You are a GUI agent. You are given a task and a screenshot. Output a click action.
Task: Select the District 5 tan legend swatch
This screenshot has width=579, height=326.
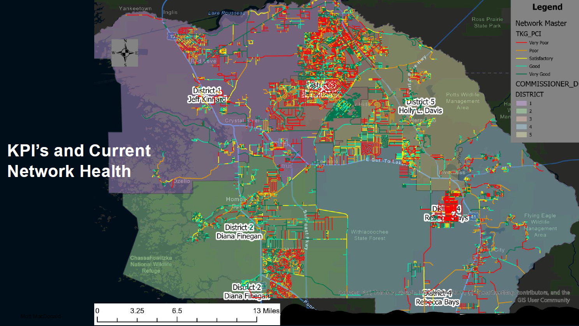pyautogui.click(x=521, y=135)
